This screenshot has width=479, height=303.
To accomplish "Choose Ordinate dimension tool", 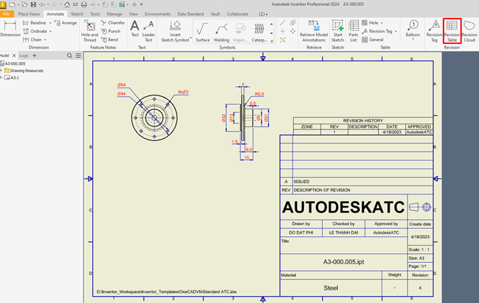I will click(35, 31).
